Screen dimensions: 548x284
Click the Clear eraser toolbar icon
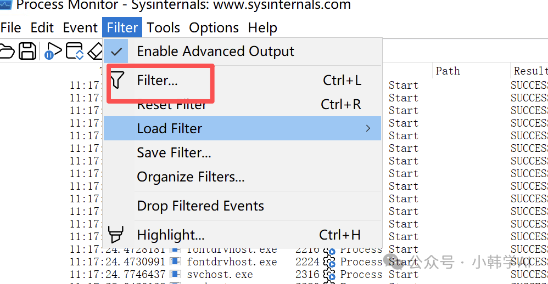[95, 52]
